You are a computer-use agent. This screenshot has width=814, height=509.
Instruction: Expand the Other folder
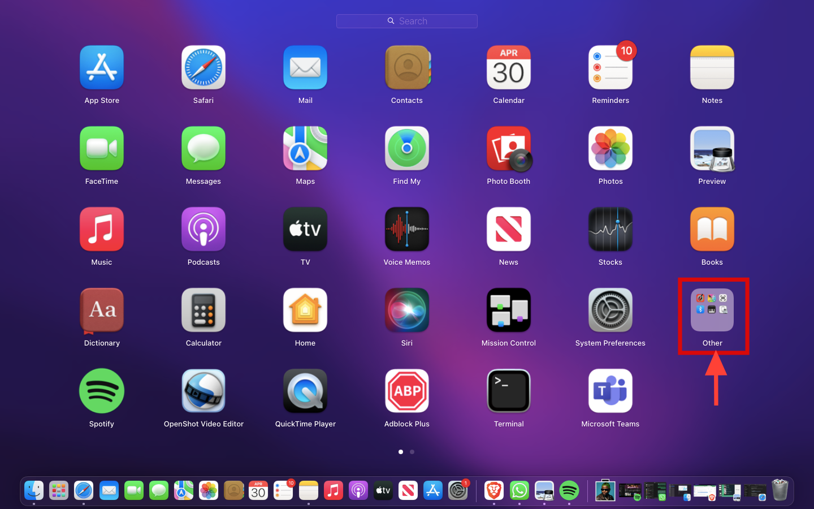[x=712, y=310]
